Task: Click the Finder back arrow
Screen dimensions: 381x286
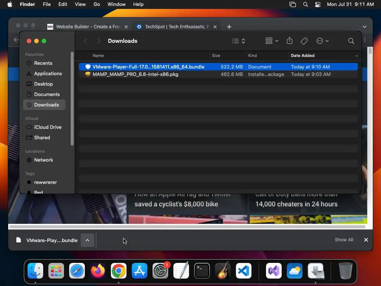Action: (85, 41)
